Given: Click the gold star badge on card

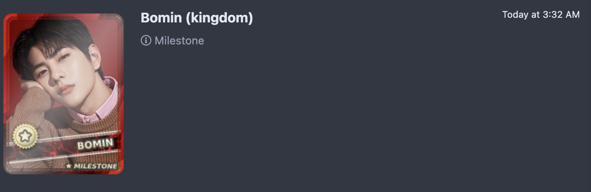Looking at the screenshot, I should (25, 137).
